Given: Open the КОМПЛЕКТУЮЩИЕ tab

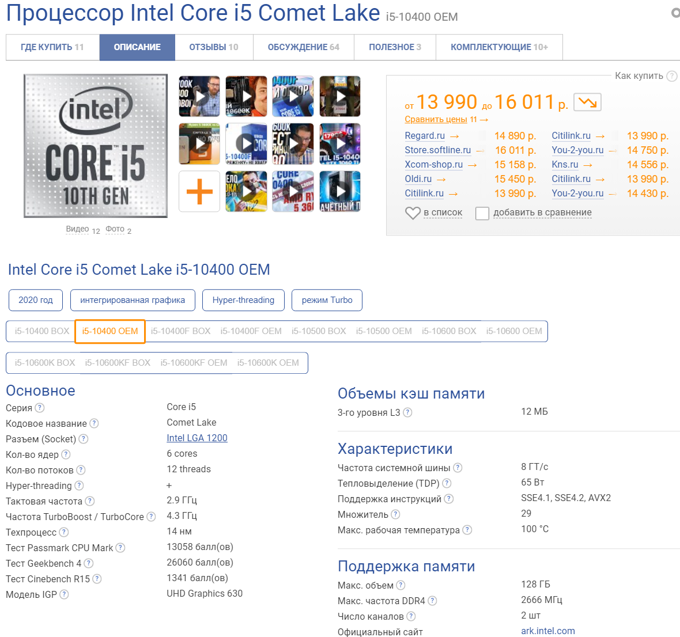Looking at the screenshot, I should [x=499, y=47].
